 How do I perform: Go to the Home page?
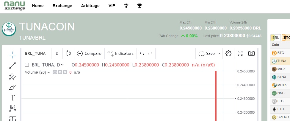point(38,6)
